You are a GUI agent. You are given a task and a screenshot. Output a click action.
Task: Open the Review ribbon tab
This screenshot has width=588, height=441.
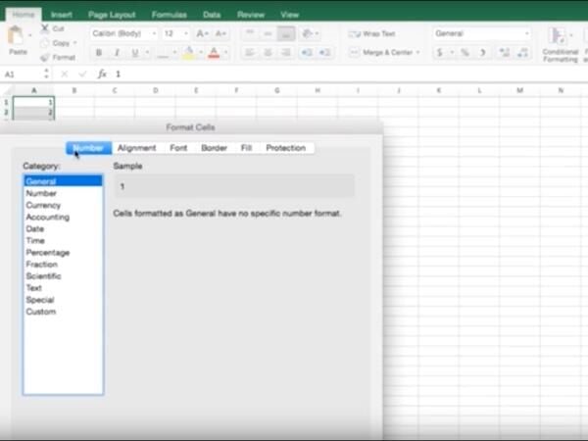251,15
